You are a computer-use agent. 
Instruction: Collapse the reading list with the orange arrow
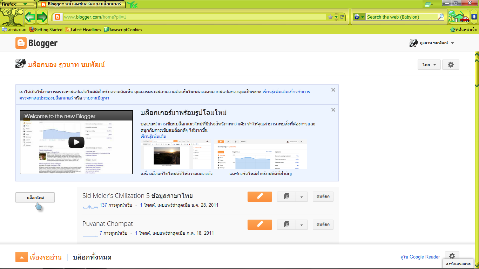click(21, 257)
